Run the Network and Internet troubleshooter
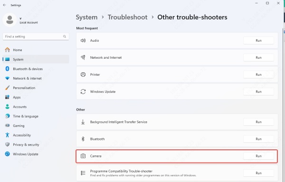The image size is (285, 182). coord(258,57)
